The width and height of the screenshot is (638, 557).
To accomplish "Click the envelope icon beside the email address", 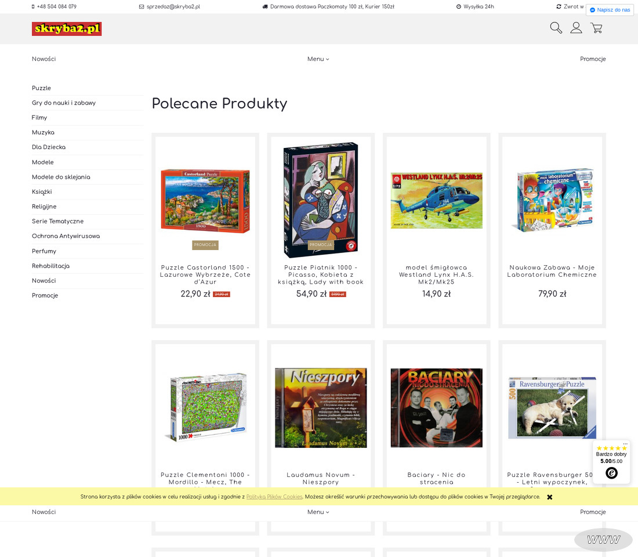I will (142, 6).
